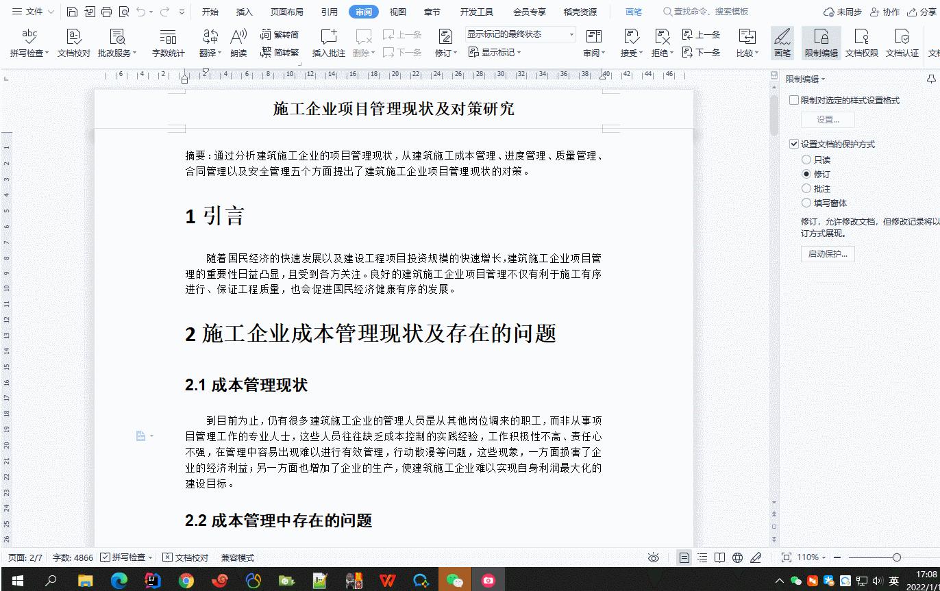Open the 章节 ribbon tab
The width and height of the screenshot is (940, 591).
431,11
